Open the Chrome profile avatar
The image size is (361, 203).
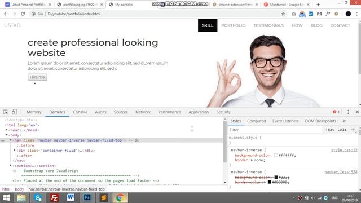click(x=348, y=14)
